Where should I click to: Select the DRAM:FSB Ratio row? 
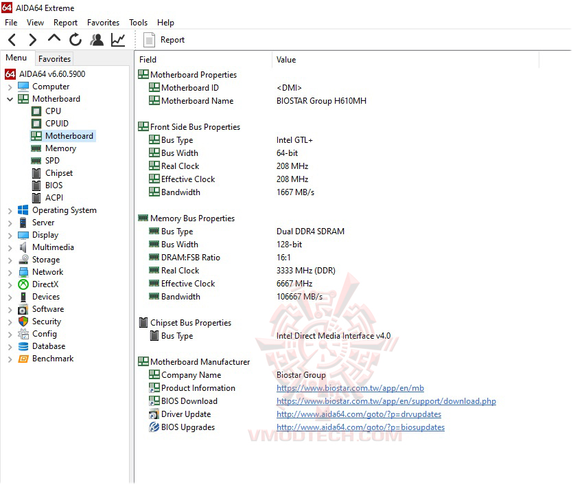[x=336, y=258]
